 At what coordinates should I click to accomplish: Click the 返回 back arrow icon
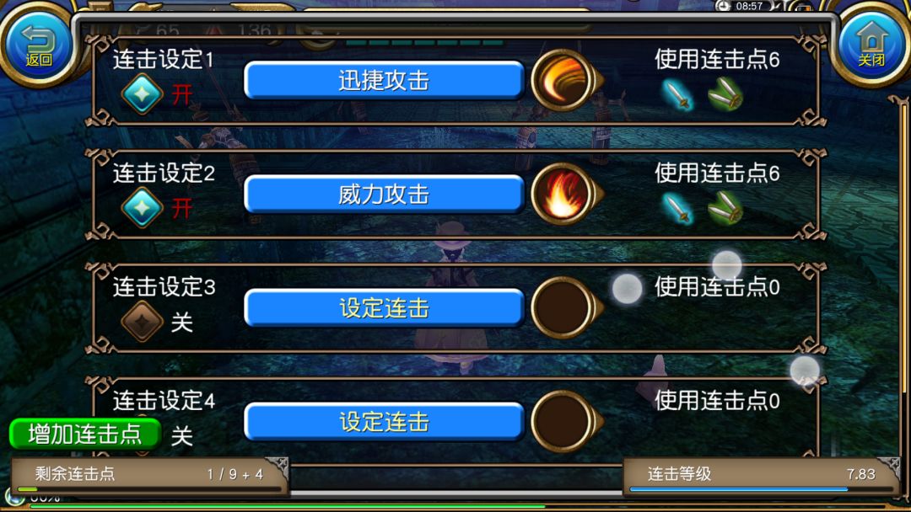[38, 44]
